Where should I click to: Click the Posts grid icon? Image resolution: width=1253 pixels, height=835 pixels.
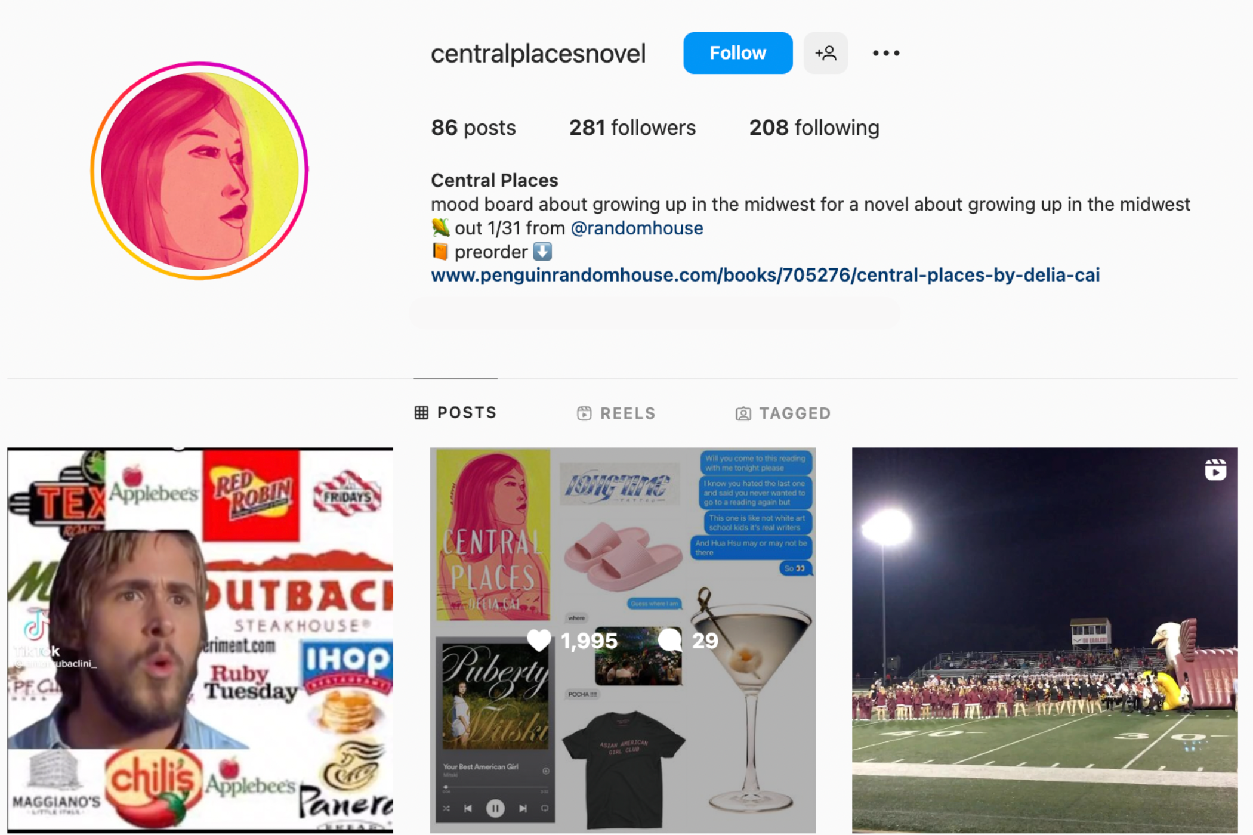(x=421, y=412)
